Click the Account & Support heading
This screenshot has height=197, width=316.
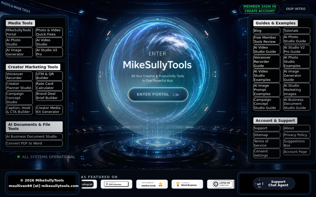tap(275, 121)
